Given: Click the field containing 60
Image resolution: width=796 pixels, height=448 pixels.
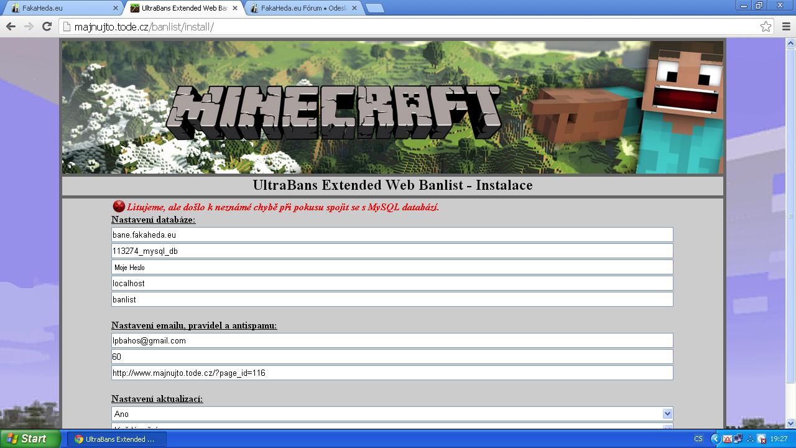Looking at the screenshot, I should tap(392, 357).
